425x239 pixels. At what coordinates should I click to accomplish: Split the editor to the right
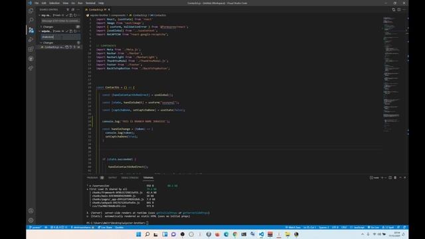398,9
